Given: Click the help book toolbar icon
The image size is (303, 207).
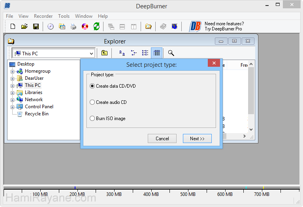Looking at the screenshot, I should tap(163, 26).
